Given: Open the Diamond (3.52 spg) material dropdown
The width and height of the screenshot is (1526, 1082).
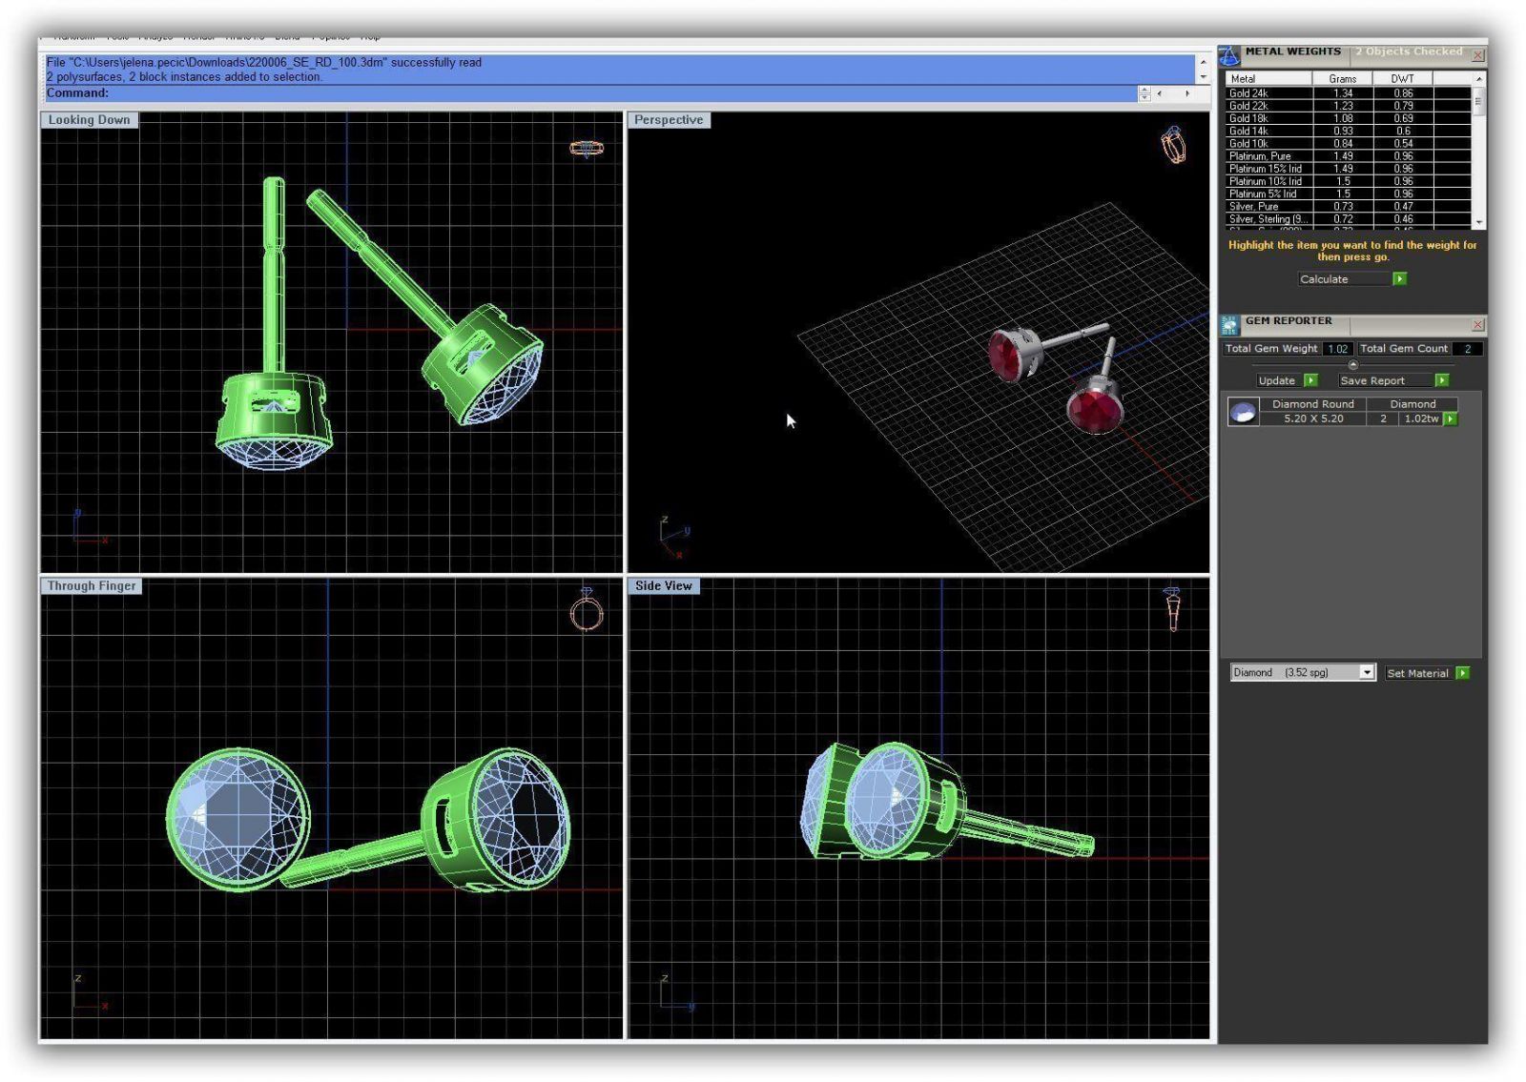Looking at the screenshot, I should tap(1366, 672).
